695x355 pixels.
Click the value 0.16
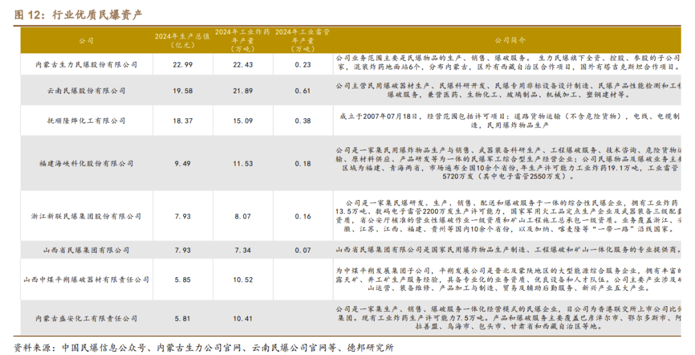(303, 216)
